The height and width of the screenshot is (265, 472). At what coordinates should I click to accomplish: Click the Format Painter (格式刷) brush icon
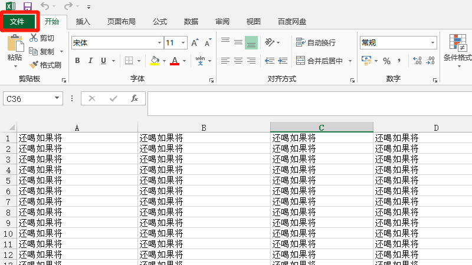34,65
